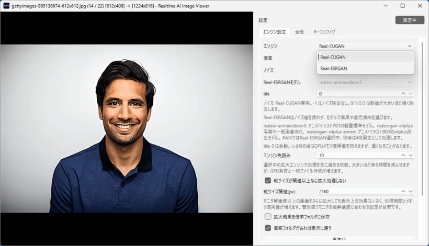The height and width of the screenshot is (246, 429).
Task: Increase 縦サイズ閾値 with up arrow
Action: [403, 192]
